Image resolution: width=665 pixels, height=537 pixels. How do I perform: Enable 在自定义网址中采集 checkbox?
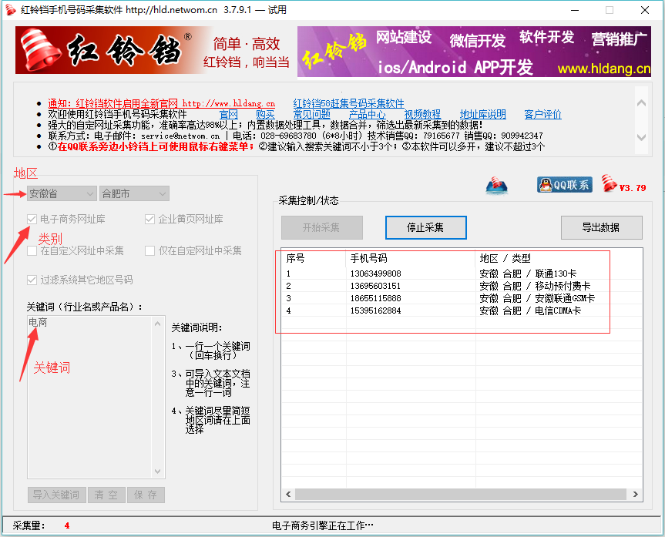pyautogui.click(x=32, y=250)
